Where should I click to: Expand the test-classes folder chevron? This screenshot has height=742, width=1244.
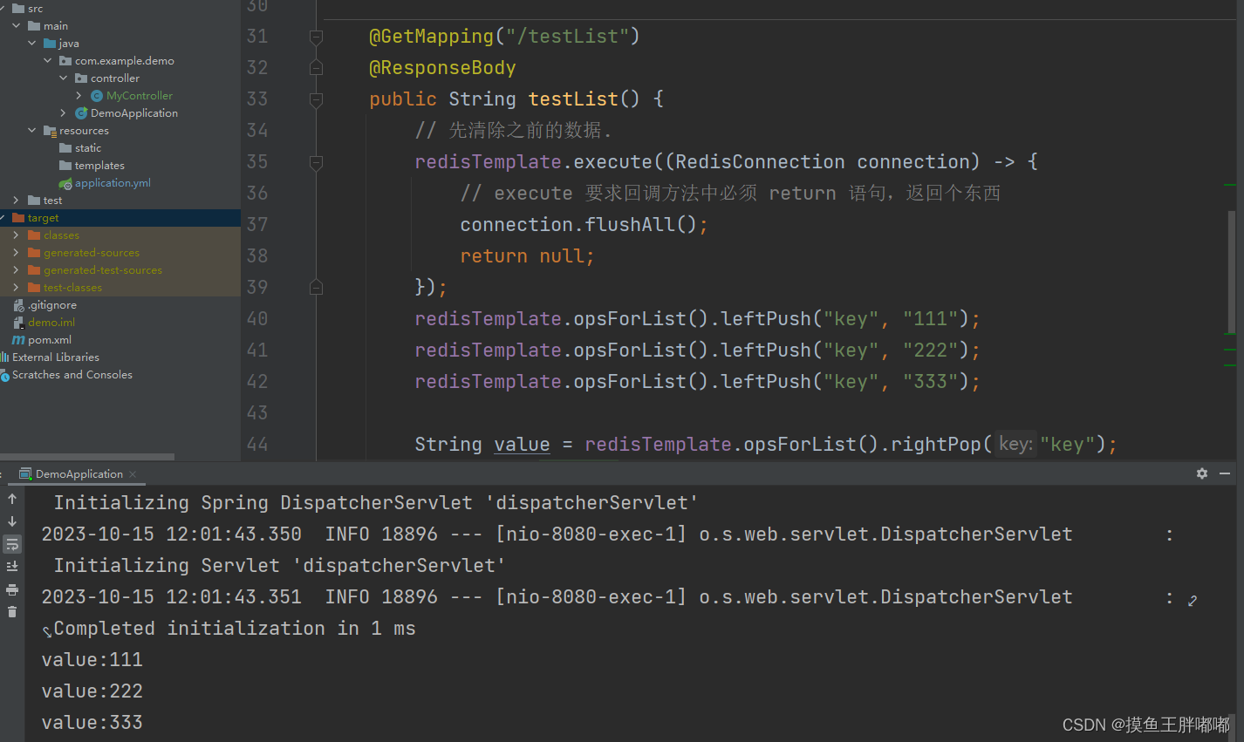point(17,288)
